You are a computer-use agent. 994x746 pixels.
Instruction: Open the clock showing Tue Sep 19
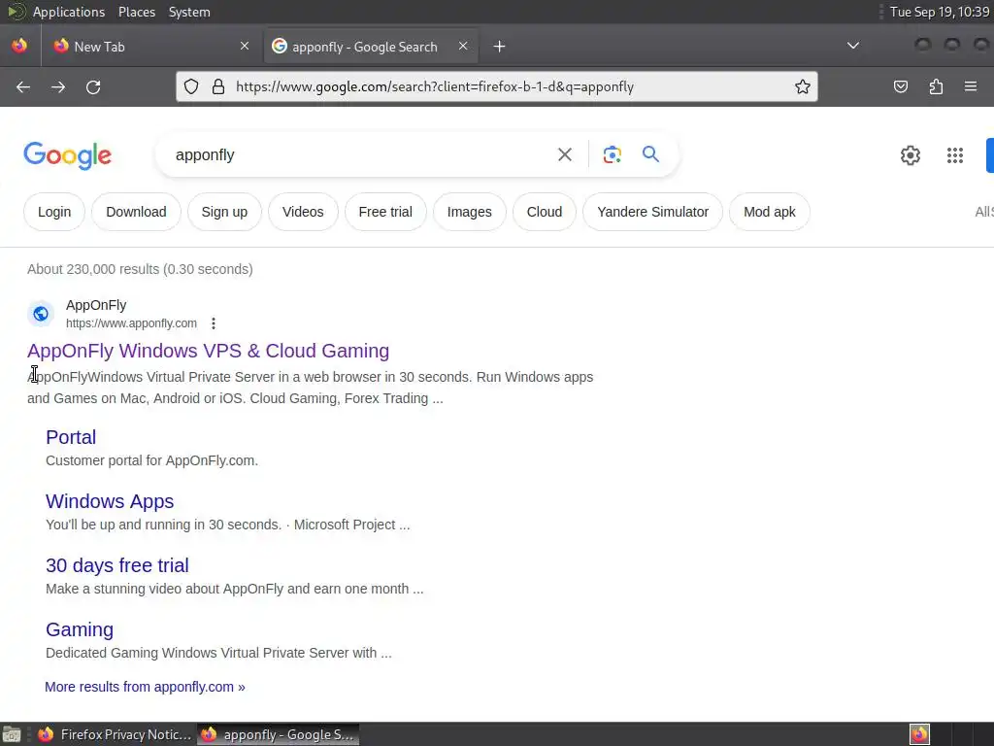tap(939, 12)
